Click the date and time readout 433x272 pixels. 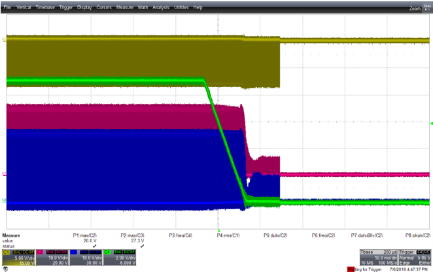click(408, 269)
